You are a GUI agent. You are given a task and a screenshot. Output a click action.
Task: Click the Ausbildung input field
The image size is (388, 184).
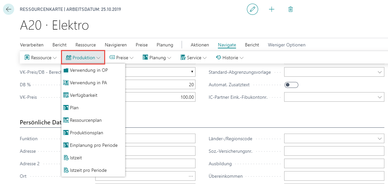[x=334, y=164]
